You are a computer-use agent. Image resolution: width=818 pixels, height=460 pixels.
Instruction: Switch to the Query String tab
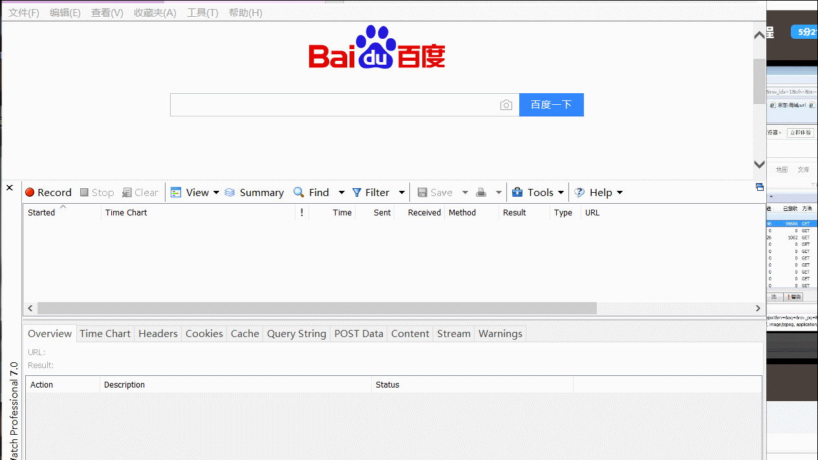pyautogui.click(x=297, y=334)
